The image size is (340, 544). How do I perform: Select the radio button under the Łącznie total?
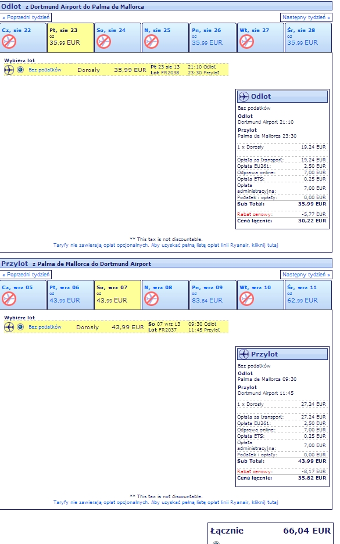(x=216, y=542)
